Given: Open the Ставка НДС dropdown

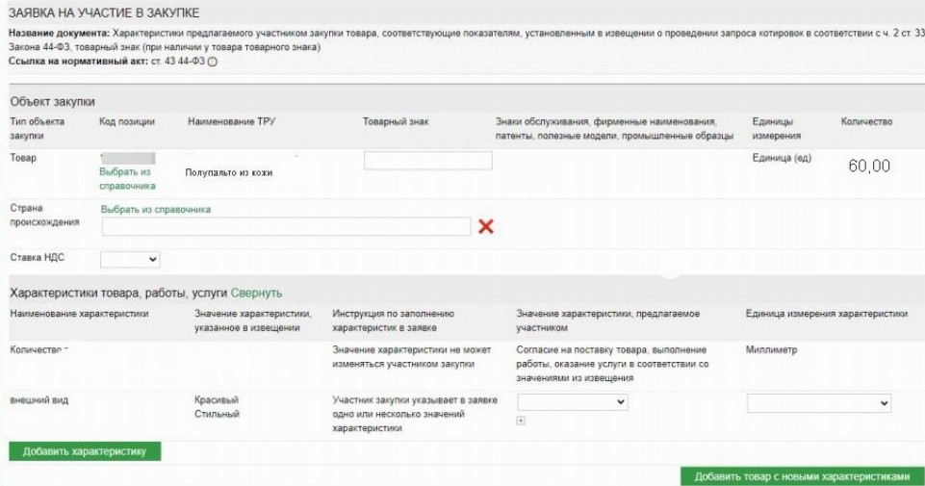Looking at the screenshot, I should click(130, 259).
